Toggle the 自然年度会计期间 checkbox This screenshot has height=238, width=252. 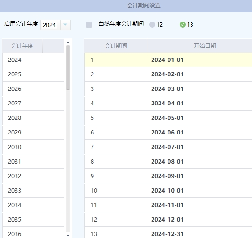click(x=89, y=25)
